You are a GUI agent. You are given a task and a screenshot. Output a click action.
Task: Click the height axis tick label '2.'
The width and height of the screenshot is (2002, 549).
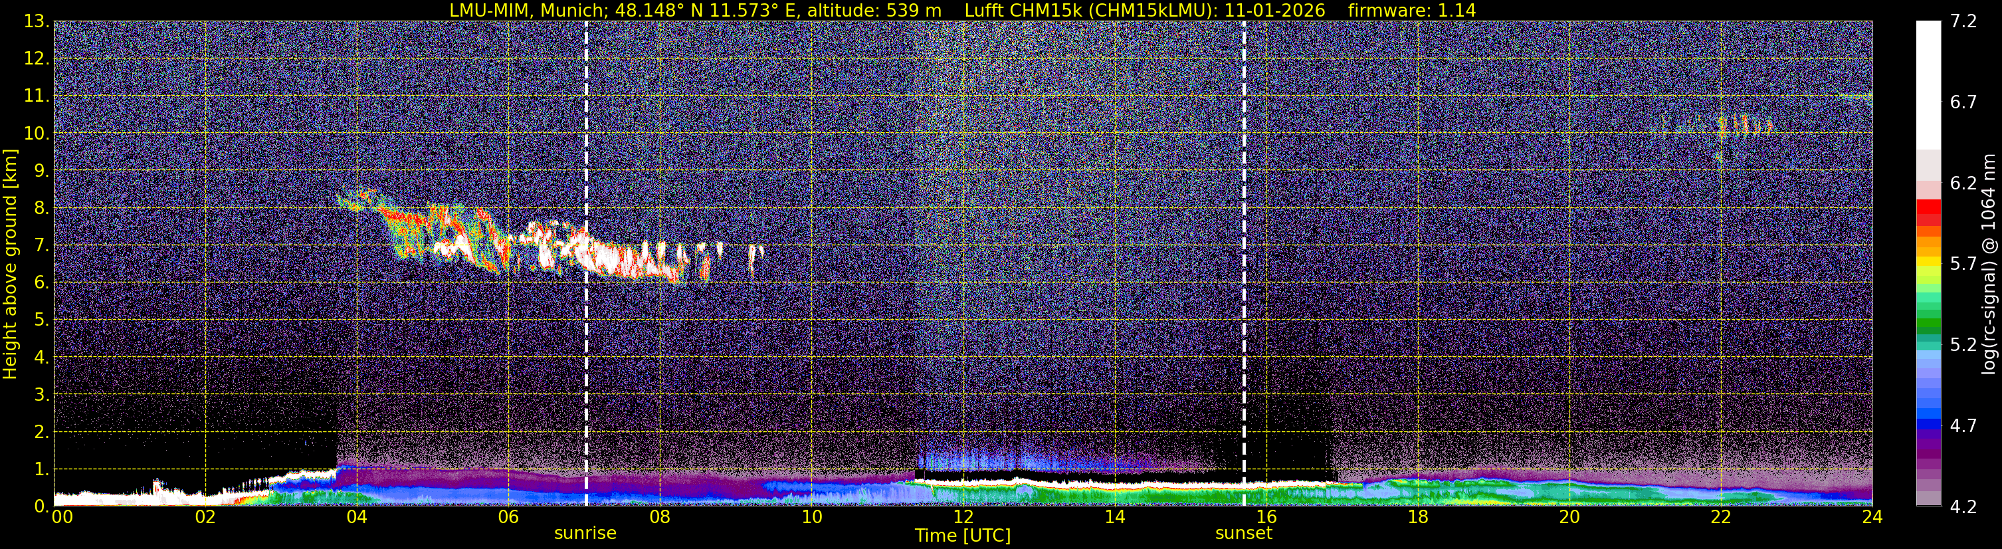41,433
